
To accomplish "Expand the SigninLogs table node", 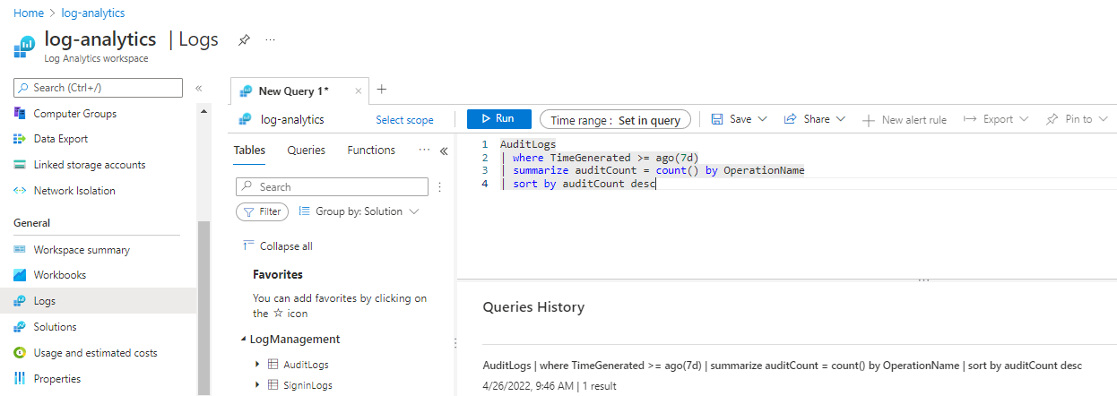I will click(x=258, y=385).
